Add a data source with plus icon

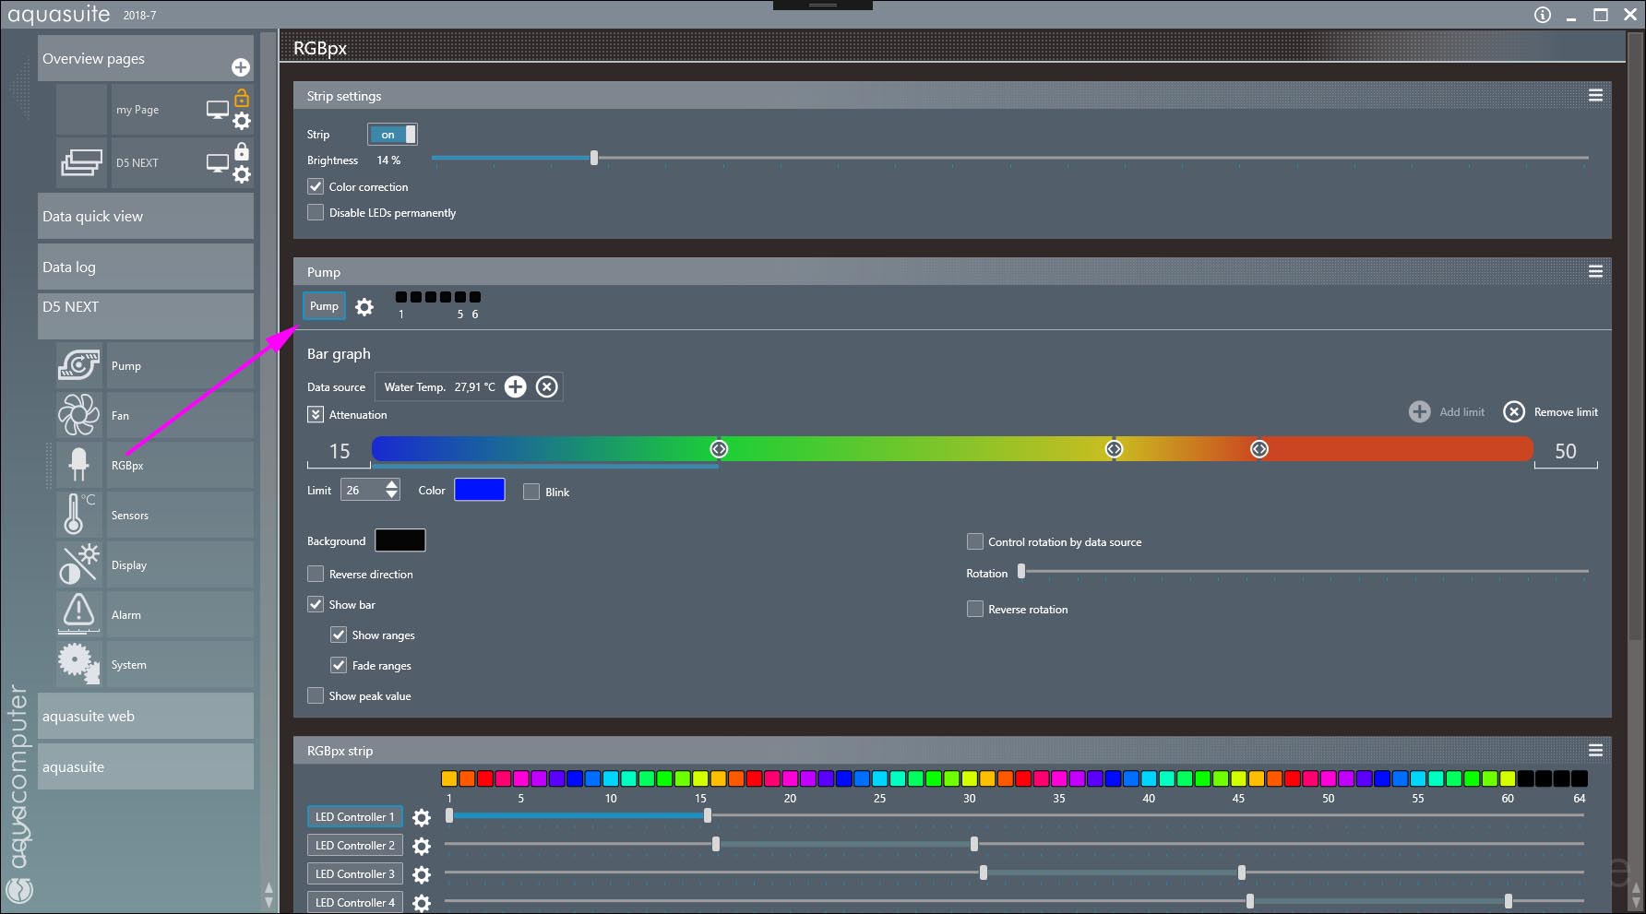516,387
